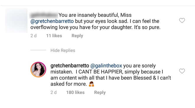This screenshot has width=195, height=108.
Task: Click the first comment's 2 d timestamp
Action: coord(33,36)
